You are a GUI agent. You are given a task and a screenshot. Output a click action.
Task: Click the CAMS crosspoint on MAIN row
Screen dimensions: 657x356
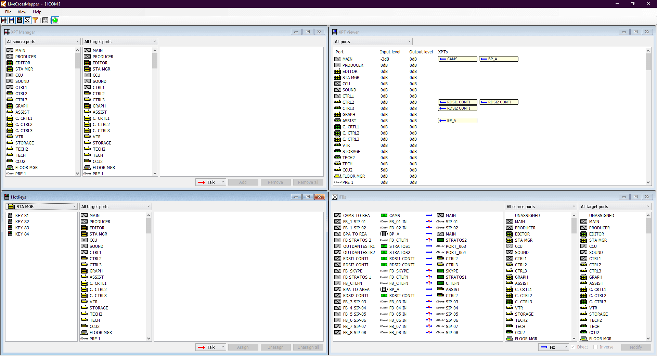[x=458, y=59]
